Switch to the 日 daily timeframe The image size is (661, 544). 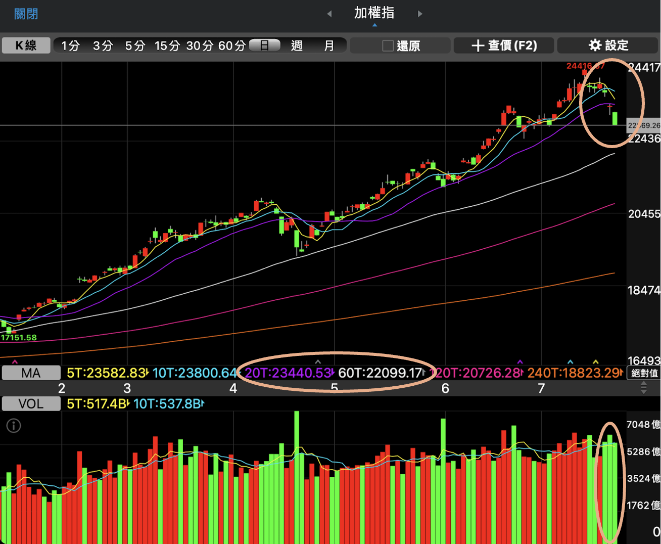point(264,46)
